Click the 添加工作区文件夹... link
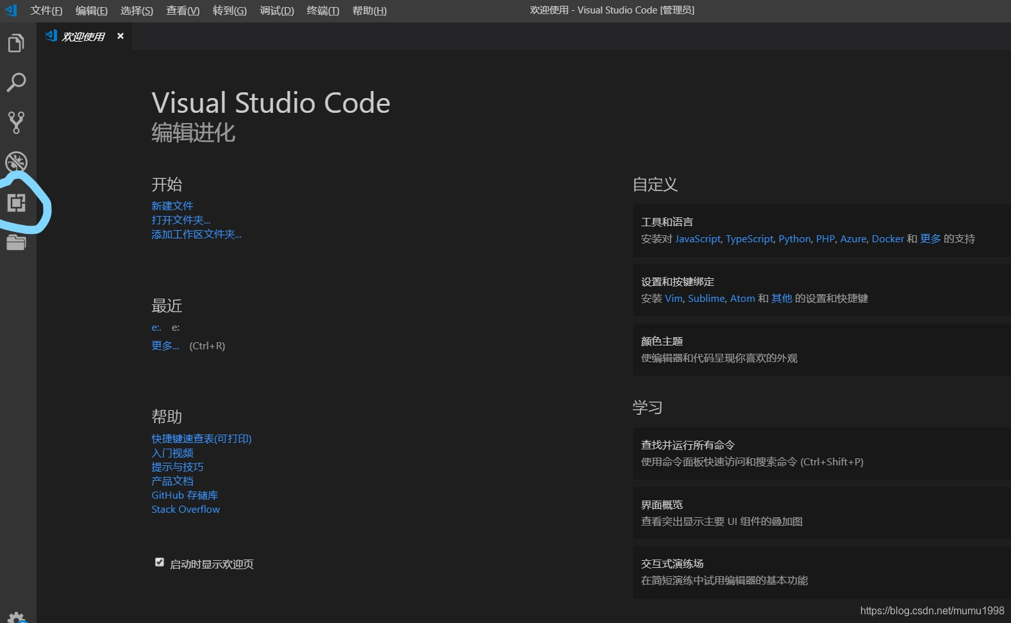Image resolution: width=1011 pixels, height=623 pixels. (196, 234)
